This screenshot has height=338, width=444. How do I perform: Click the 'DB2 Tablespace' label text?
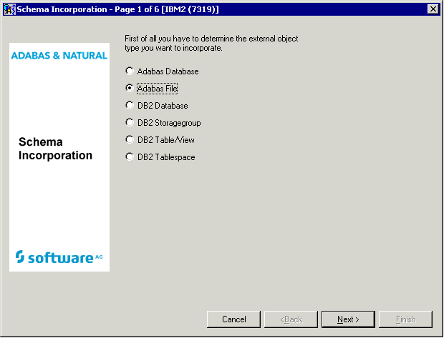click(166, 157)
